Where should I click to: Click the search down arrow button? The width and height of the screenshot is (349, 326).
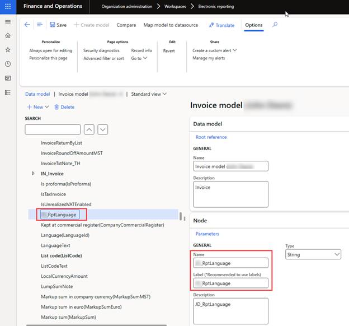point(103,129)
